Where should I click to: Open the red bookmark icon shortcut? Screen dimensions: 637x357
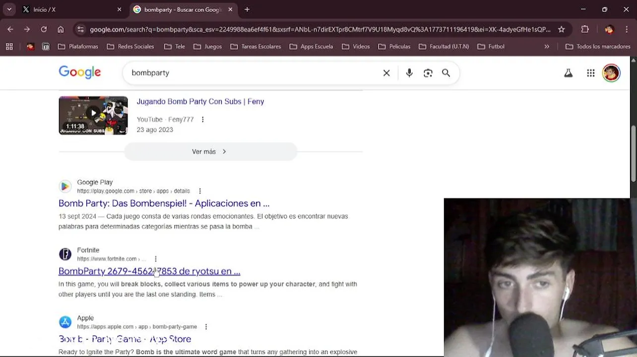(30, 47)
